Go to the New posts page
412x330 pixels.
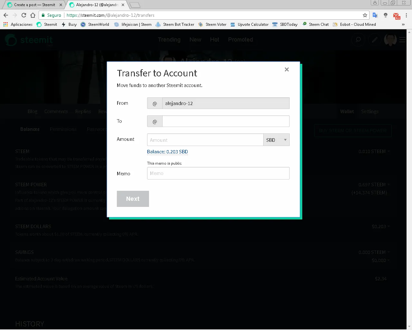tap(195, 40)
